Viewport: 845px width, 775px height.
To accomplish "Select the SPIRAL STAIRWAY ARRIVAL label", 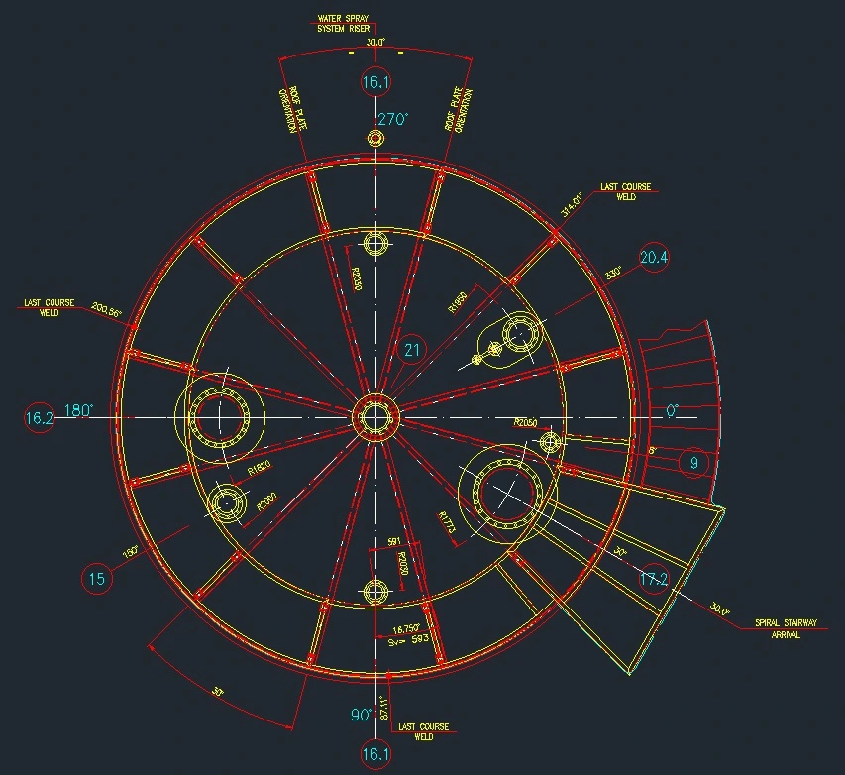I will [786, 628].
